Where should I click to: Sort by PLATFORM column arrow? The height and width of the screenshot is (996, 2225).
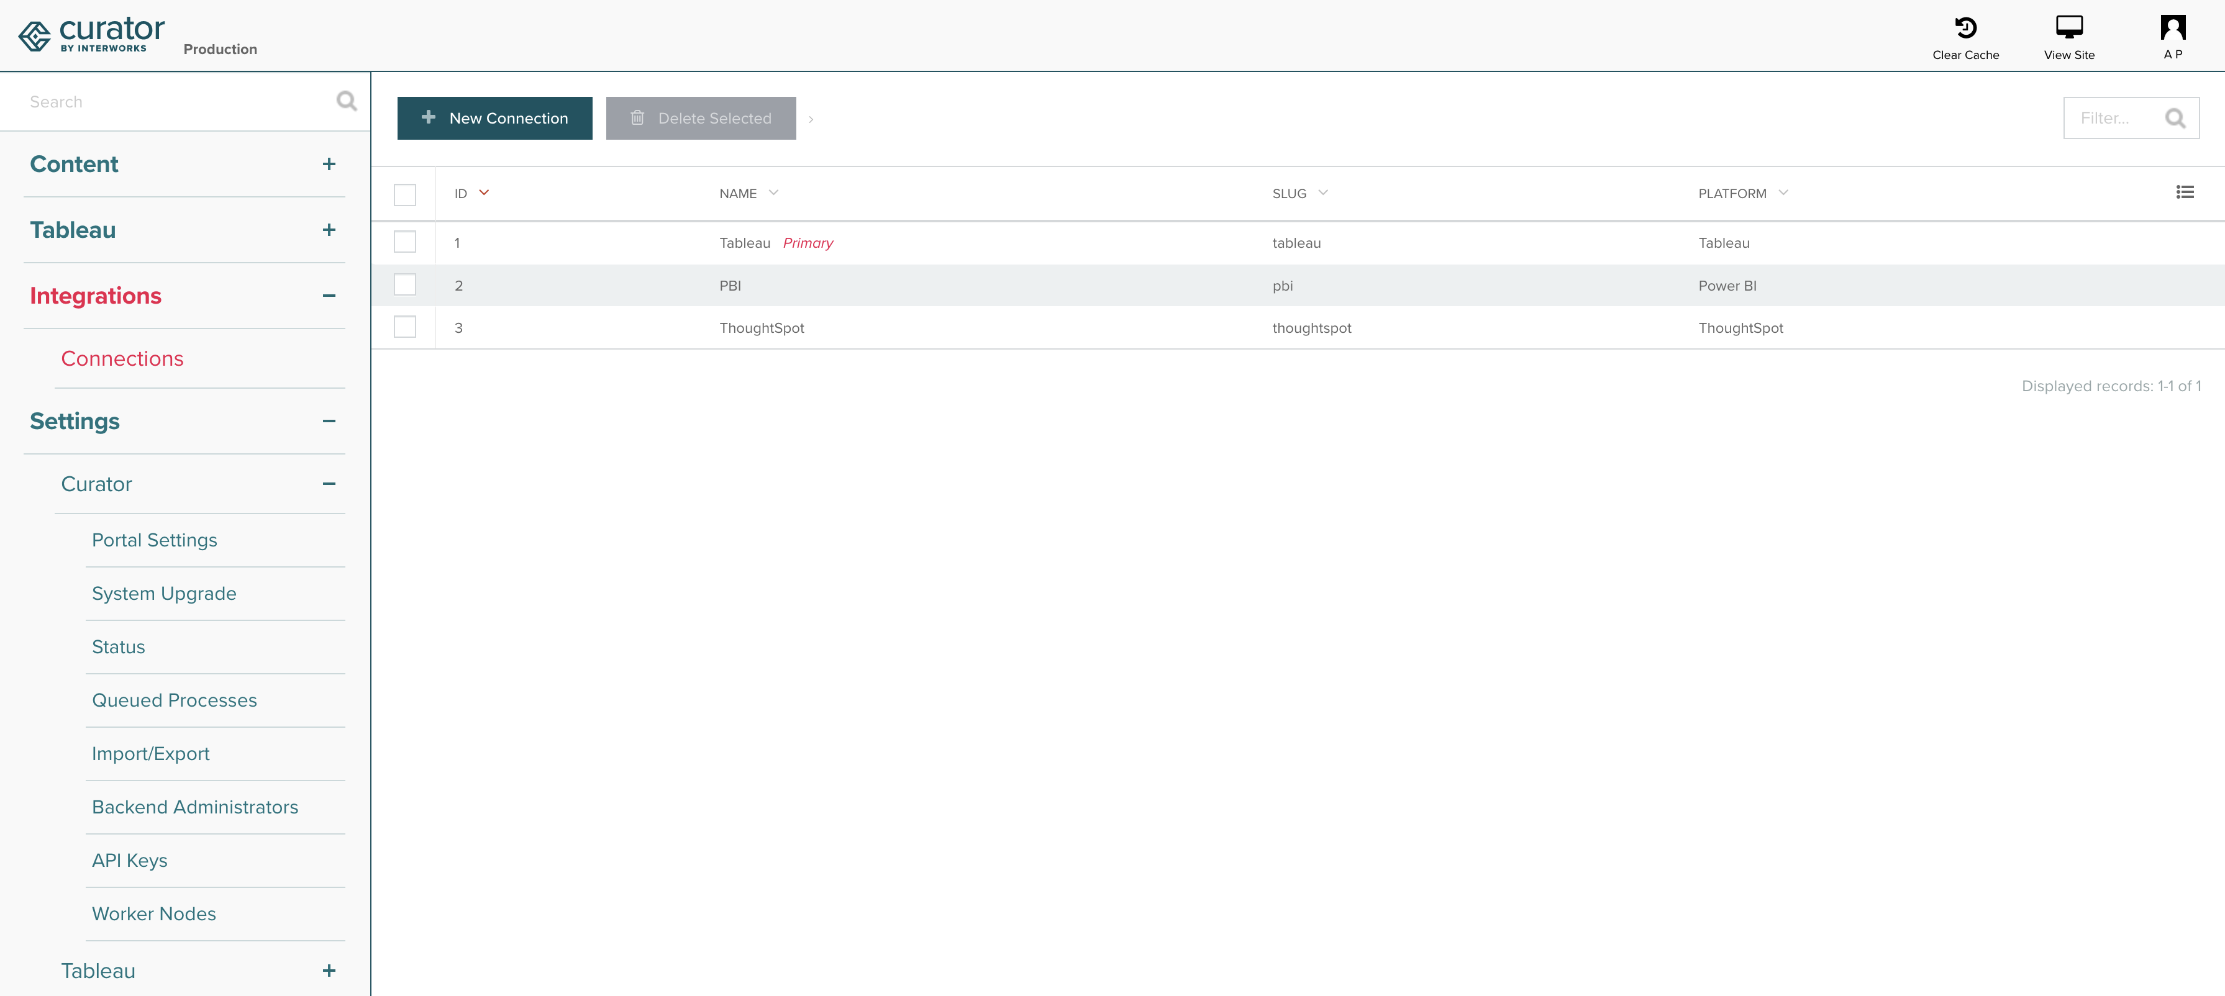[x=1783, y=193]
